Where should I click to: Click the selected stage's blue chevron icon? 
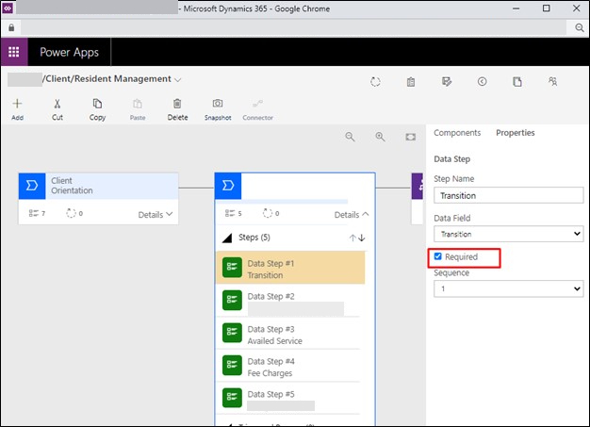(x=228, y=186)
